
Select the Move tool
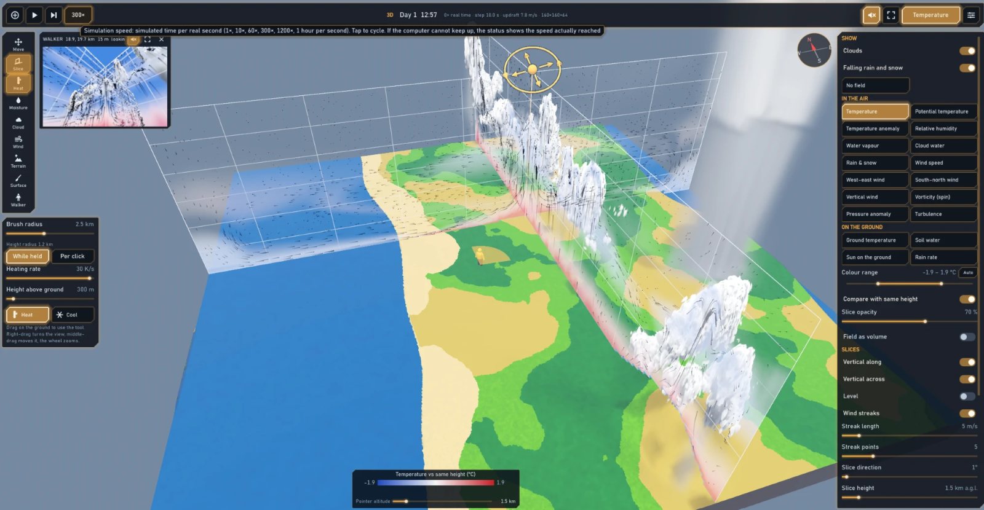point(18,44)
